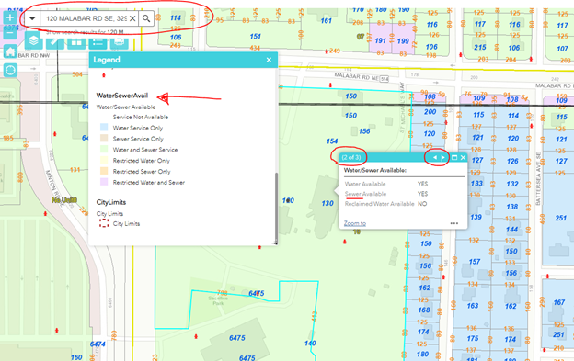Open the print tool
This screenshot has width=574, height=361.
[x=119, y=41]
